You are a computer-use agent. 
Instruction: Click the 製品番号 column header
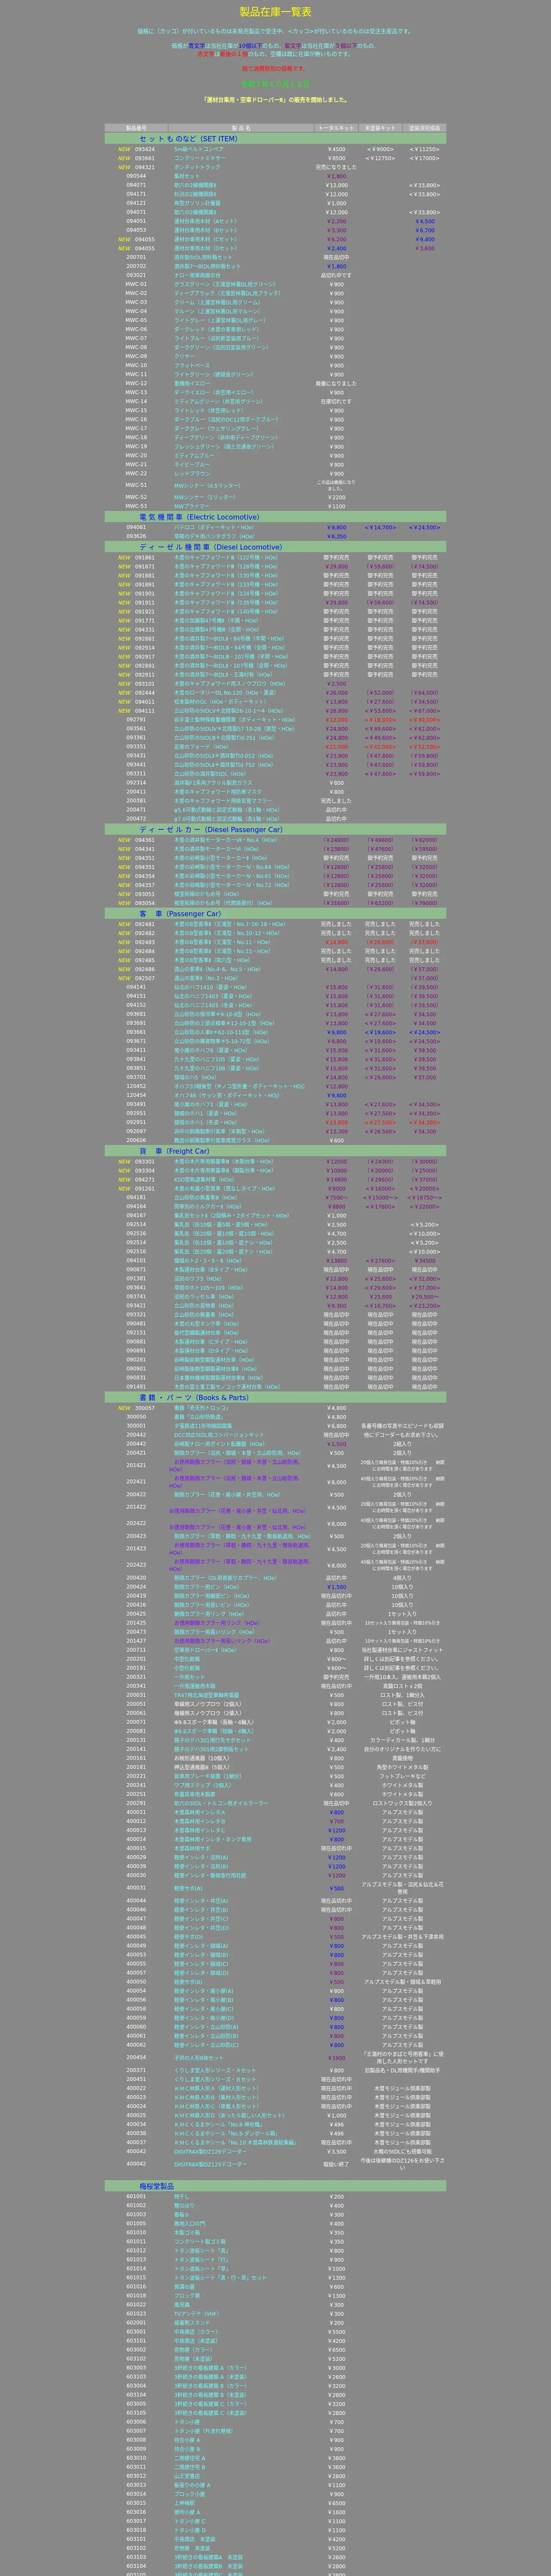[136, 128]
